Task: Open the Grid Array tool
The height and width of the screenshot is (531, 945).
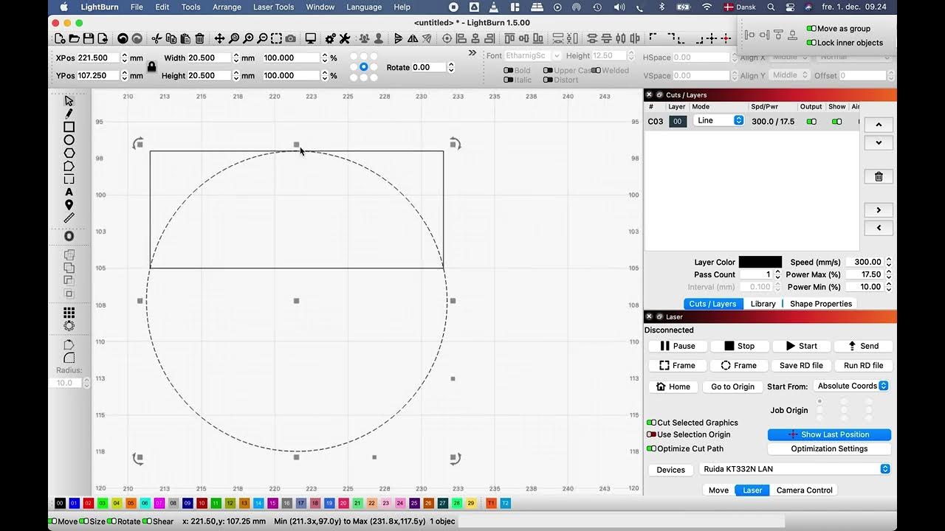Action: tap(69, 313)
